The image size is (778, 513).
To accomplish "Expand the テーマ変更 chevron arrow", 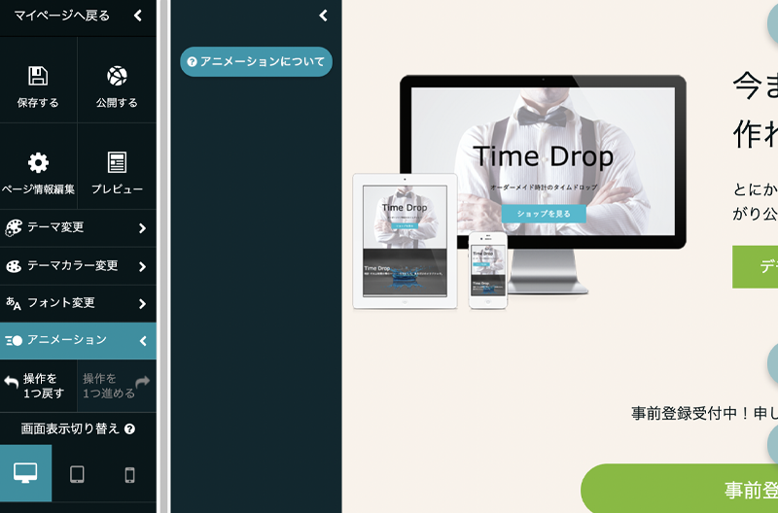I will [142, 228].
